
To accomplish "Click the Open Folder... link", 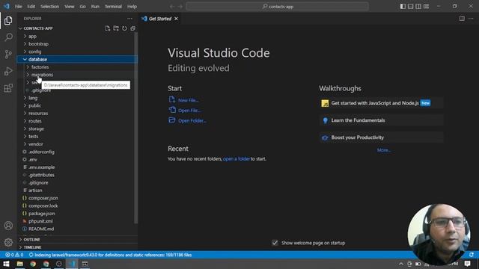I will tap(192, 121).
